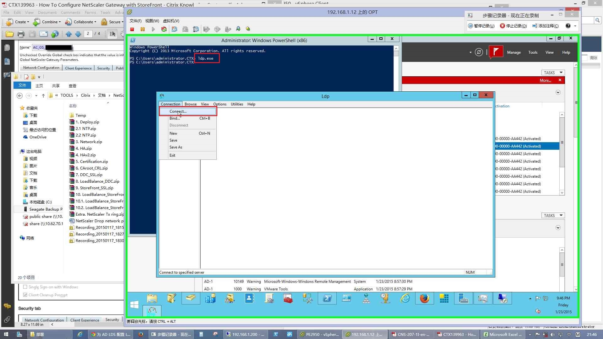Switch to the Client Experience tab
Screen dimensions: 603x339
click(x=78, y=68)
